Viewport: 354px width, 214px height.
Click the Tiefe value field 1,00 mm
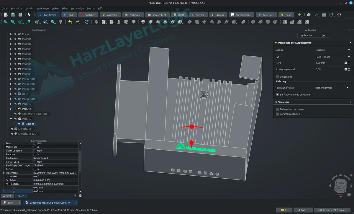click(x=329, y=63)
